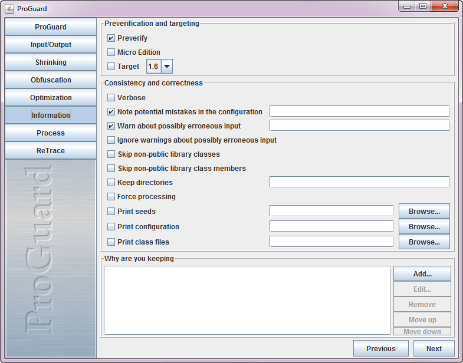Open the ReTrace tab
This screenshot has width=463, height=363.
(51, 151)
